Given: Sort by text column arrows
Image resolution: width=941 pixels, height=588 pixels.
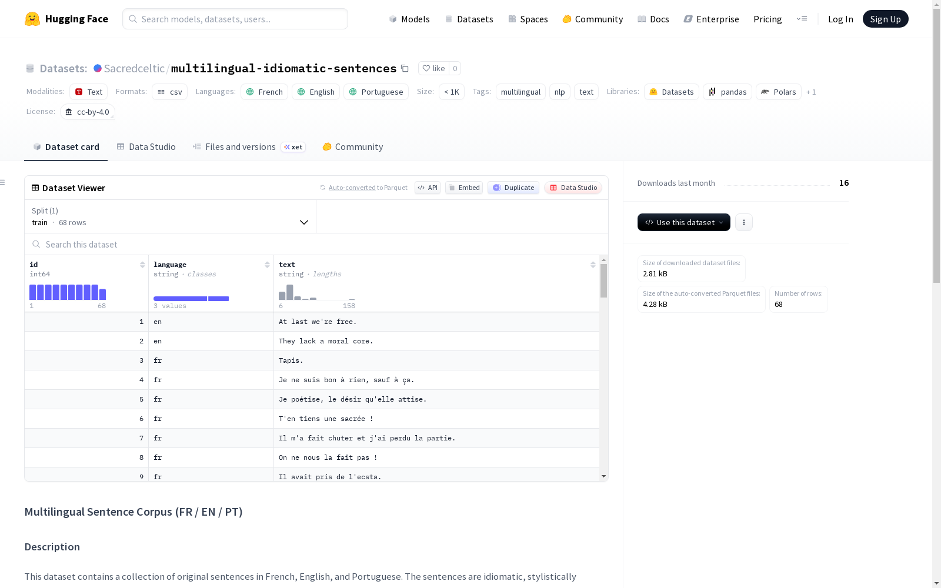Looking at the screenshot, I should click(x=593, y=265).
